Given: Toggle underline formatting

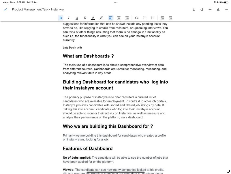Looking at the screenshot, I should click(x=77, y=18).
